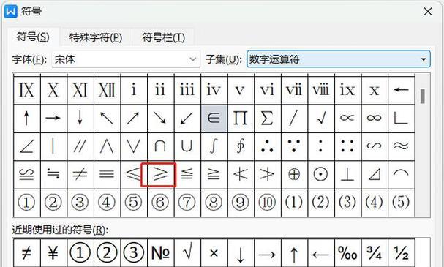444x267 pixels.
Task: Select the recently used ‰ symbol
Action: [347, 252]
